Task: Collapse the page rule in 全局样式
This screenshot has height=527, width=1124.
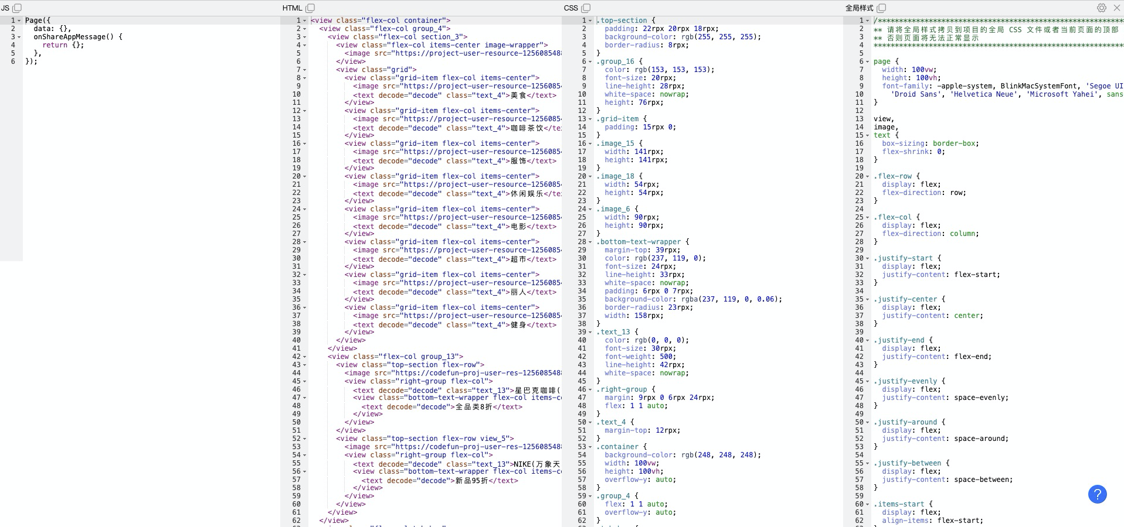Action: point(868,61)
